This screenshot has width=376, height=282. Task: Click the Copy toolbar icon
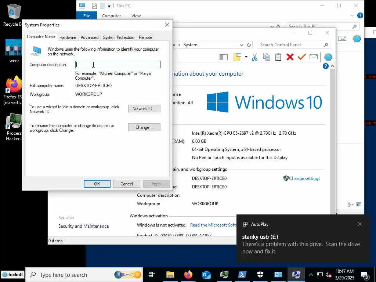pos(267,57)
